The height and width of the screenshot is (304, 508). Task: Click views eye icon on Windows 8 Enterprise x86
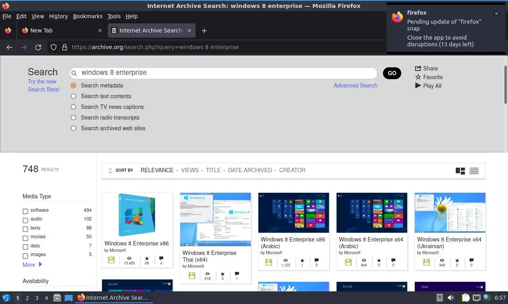click(x=129, y=258)
